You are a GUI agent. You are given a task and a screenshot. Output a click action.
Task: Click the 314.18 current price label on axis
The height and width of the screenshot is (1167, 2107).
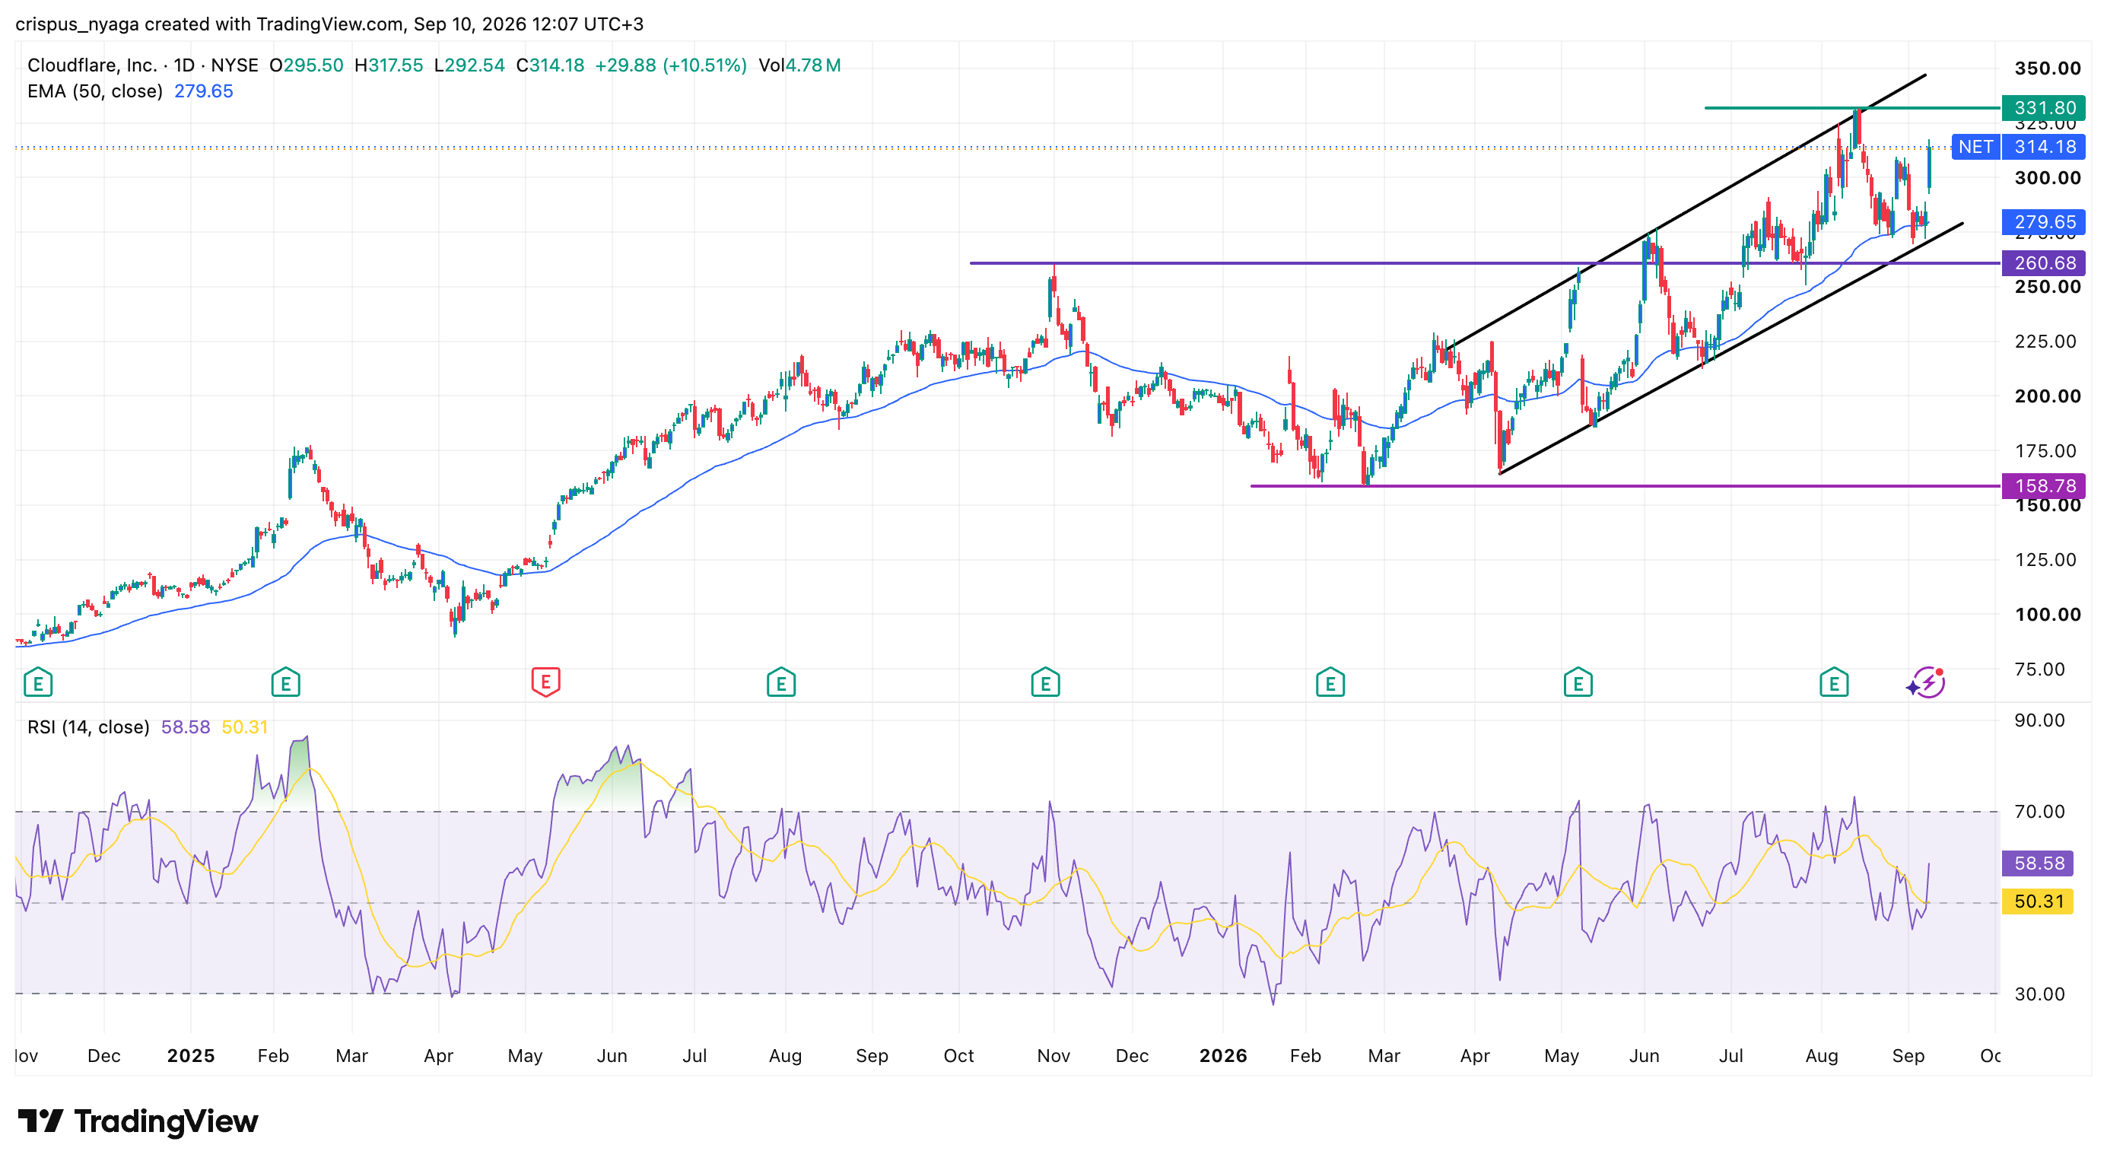[x=2043, y=147]
